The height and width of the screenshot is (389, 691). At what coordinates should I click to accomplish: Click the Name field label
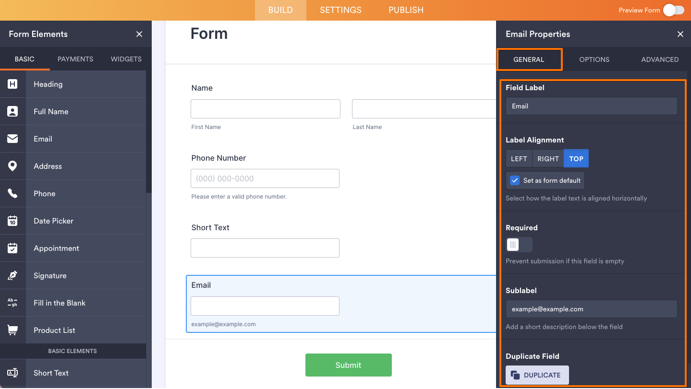click(x=202, y=88)
